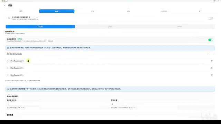Image resolution: width=221 pixels, height=124 pixels.
Task: Select the first OpenRouter queue row
Action: (110, 61)
